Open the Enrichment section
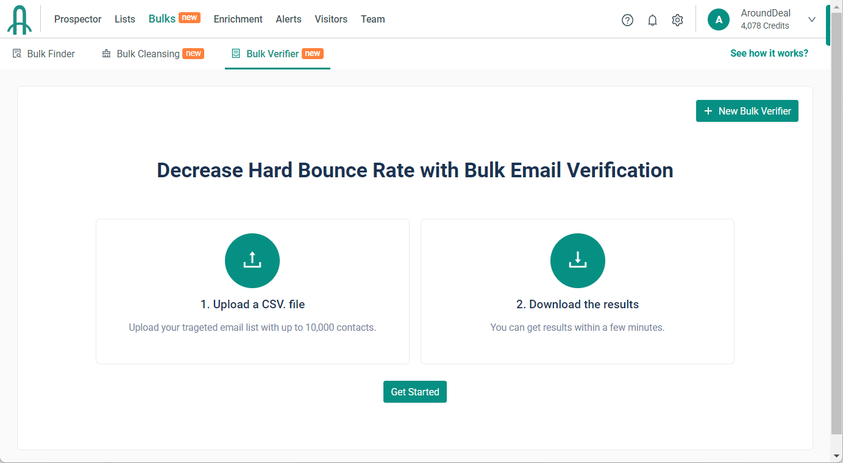The image size is (843, 463). tap(238, 19)
